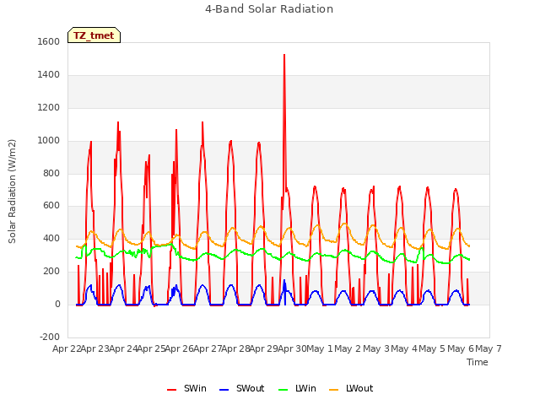Image resolution: width=540 pixels, height=405 pixels.
Task: Click the 1400 y-axis tick label
Action: 49,74
